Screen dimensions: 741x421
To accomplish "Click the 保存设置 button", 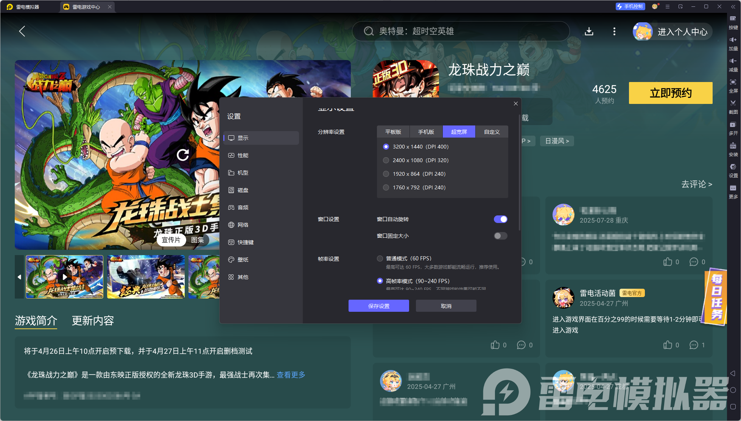I will coord(378,306).
